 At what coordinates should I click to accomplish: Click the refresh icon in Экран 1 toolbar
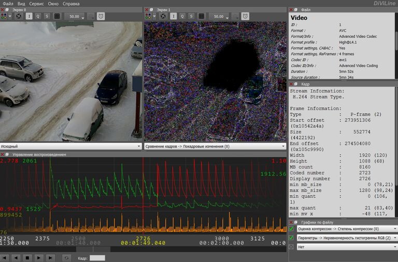162,16
